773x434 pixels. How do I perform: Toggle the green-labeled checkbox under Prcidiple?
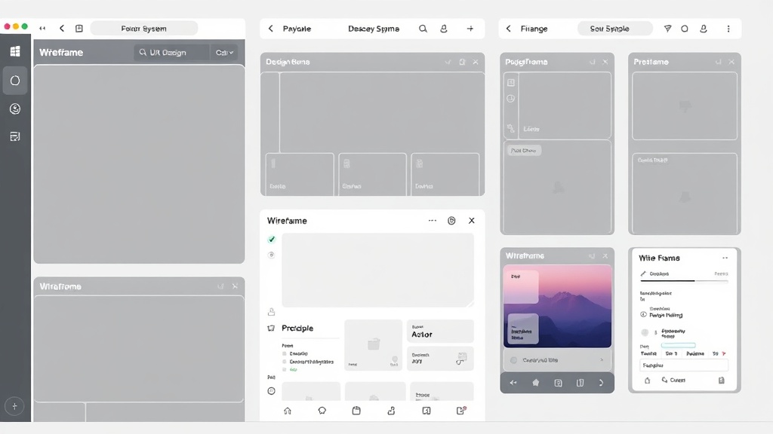pyautogui.click(x=285, y=369)
